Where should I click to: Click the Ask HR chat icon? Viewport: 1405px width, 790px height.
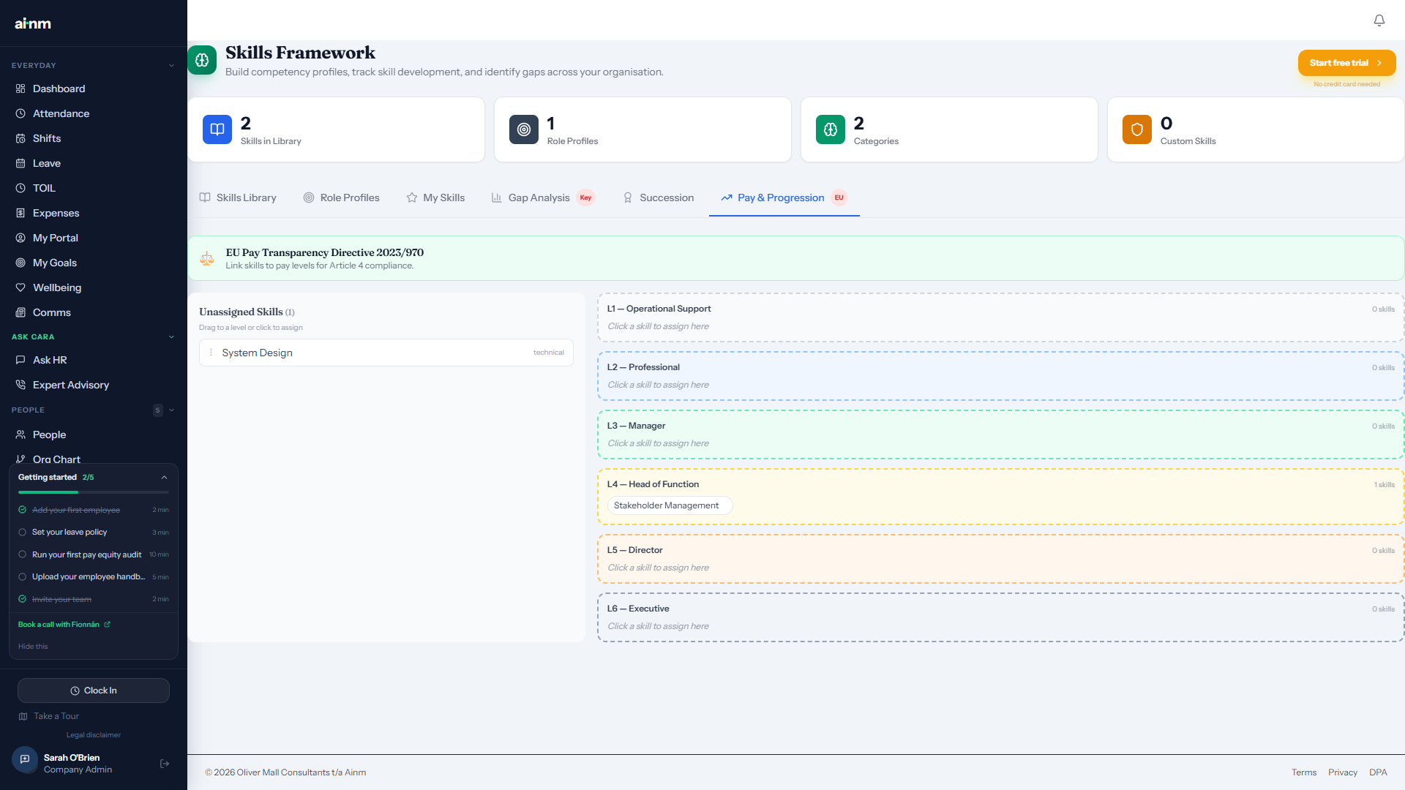20,360
